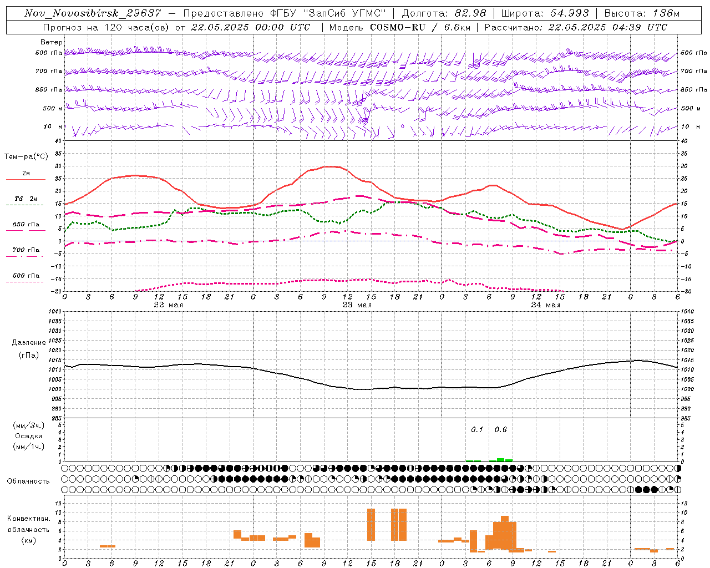
Task: Click the Td 2м legend entry
Action: click(x=26, y=199)
